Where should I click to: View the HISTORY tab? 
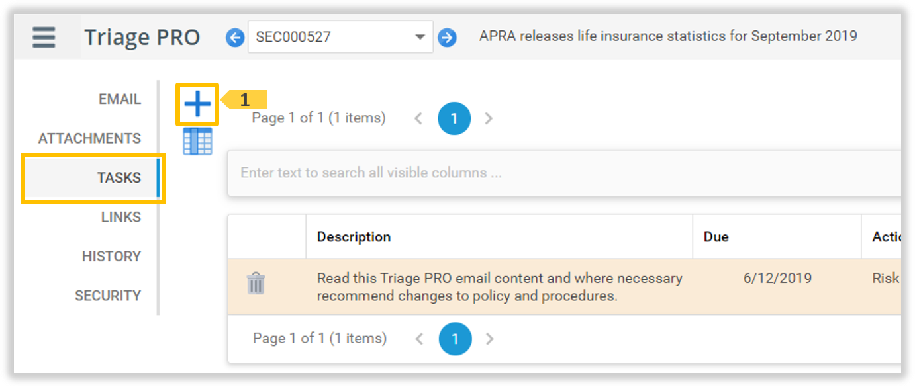[111, 256]
